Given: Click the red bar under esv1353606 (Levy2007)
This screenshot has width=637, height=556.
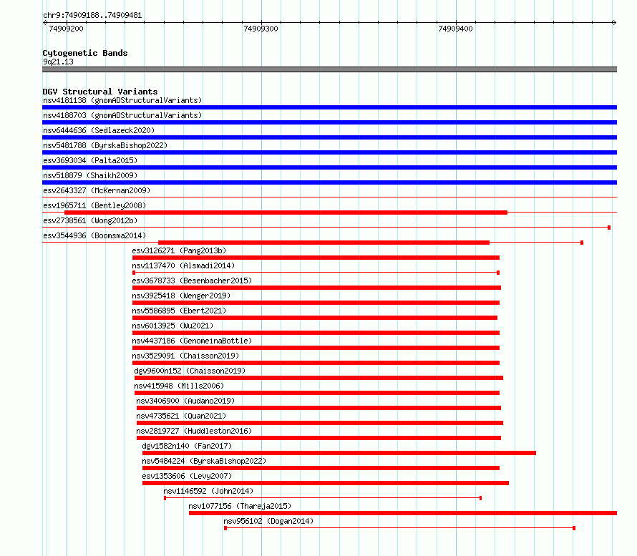Looking at the screenshot, I should [x=326, y=483].
